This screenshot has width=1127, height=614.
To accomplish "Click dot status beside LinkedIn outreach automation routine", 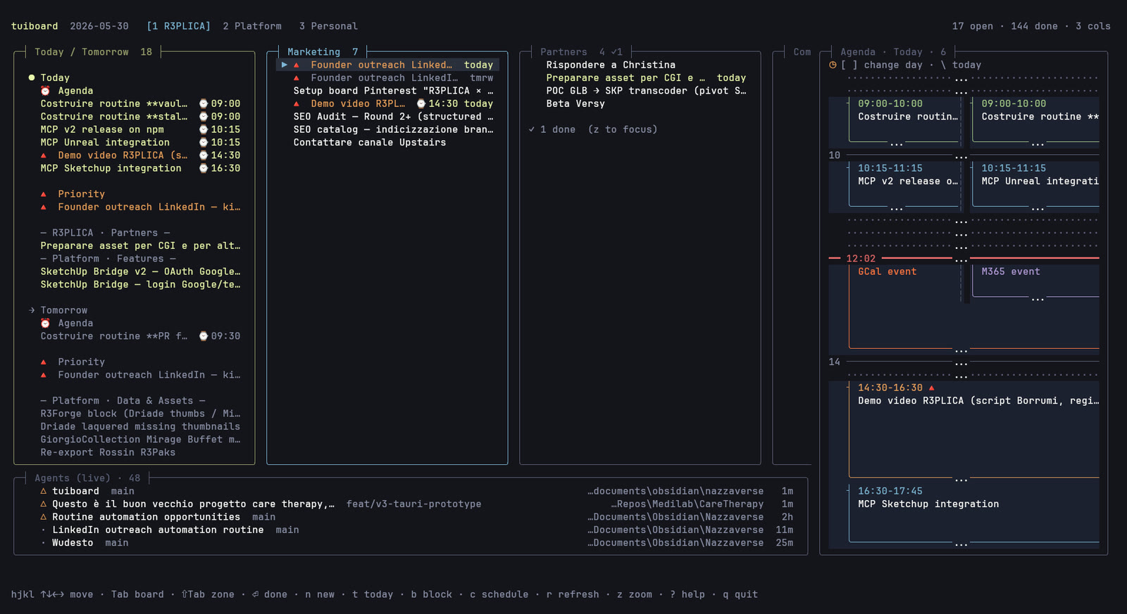I will pos(44,530).
